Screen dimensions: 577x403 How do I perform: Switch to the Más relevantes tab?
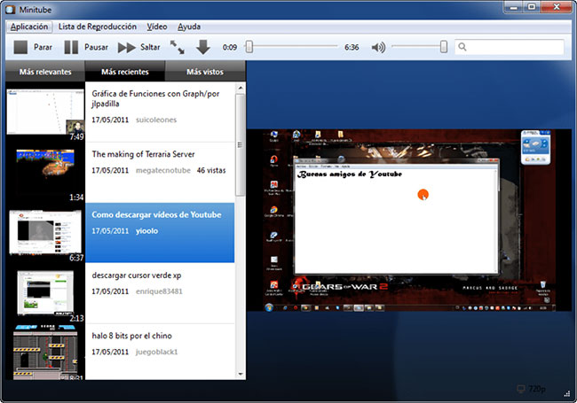point(45,72)
